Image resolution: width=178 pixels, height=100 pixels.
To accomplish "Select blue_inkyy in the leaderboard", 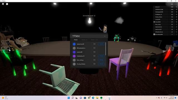I will point(165,24).
